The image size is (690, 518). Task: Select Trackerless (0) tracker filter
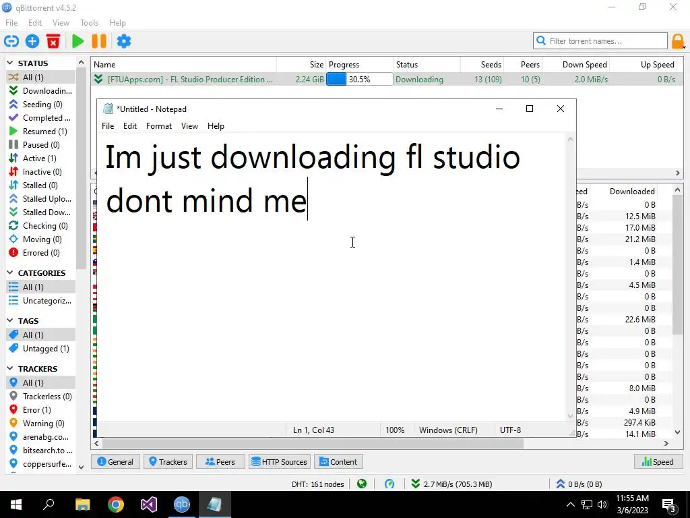point(40,397)
